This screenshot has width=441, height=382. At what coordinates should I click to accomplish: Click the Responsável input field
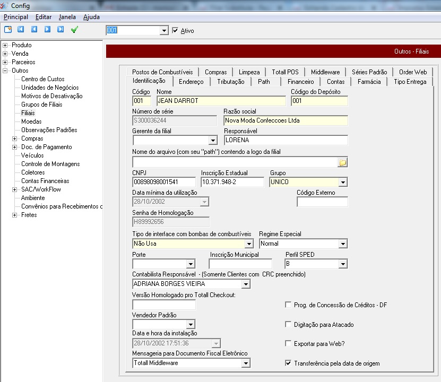[286, 141]
